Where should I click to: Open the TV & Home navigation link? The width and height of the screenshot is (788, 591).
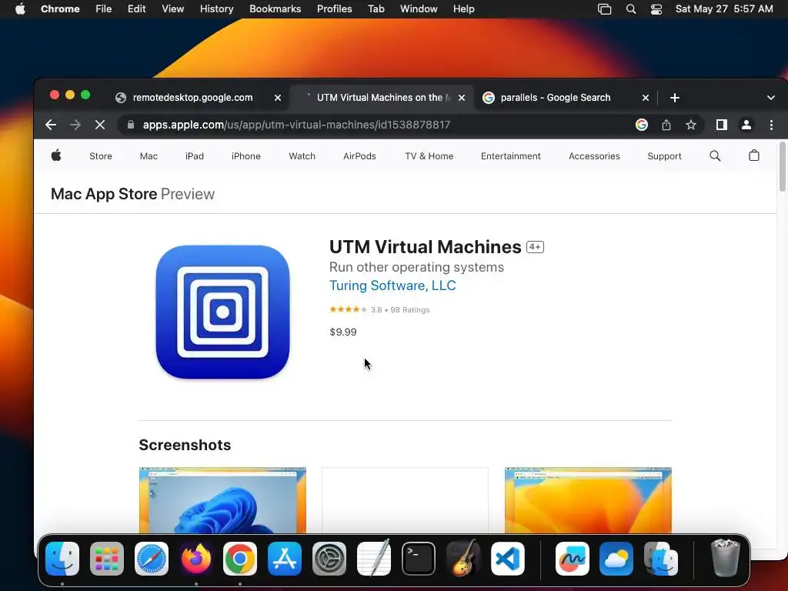point(429,156)
